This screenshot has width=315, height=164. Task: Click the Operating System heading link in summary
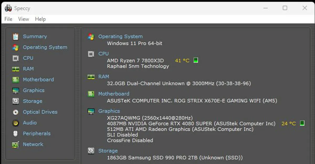pos(120,37)
